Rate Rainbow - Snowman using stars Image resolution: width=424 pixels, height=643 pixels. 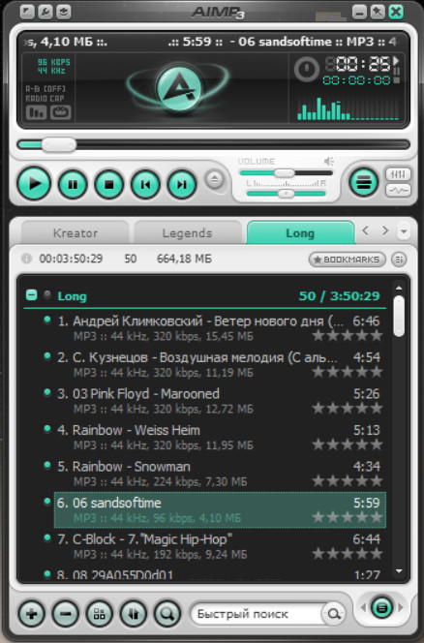347,481
